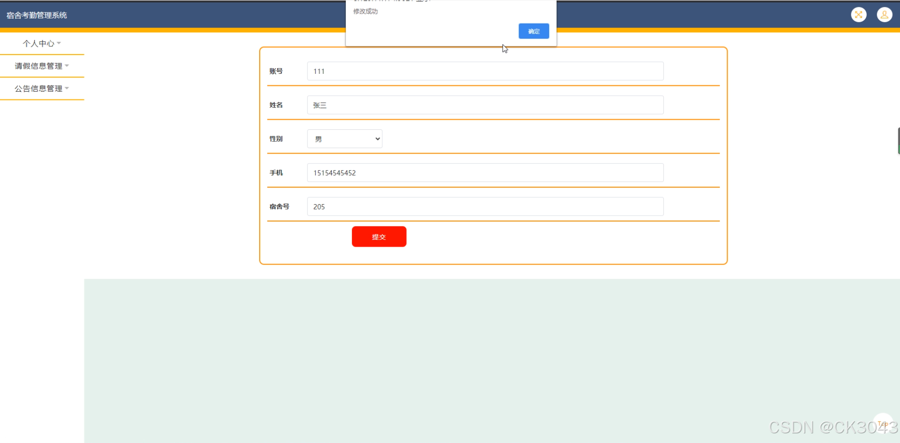900x443 pixels.
Task: Focus the 手机 phone number field
Action: pos(485,173)
